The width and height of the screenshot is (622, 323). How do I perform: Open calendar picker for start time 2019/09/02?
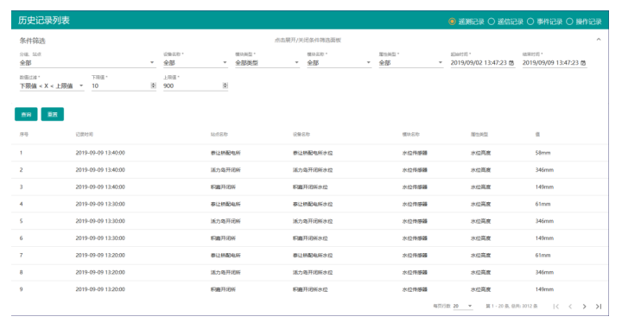pos(511,63)
